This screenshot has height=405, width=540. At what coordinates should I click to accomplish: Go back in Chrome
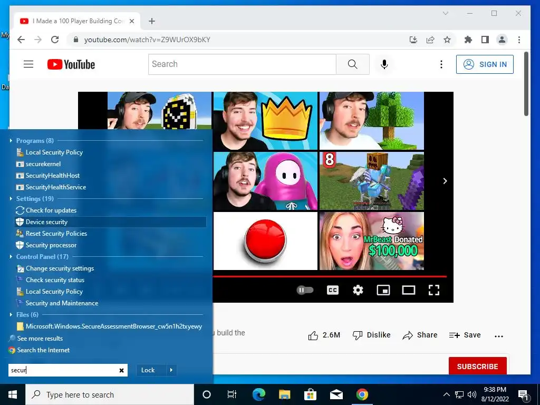(x=21, y=40)
